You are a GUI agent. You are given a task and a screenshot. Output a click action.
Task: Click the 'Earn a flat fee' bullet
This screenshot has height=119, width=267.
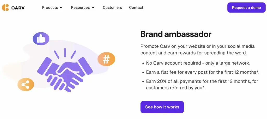206,72
